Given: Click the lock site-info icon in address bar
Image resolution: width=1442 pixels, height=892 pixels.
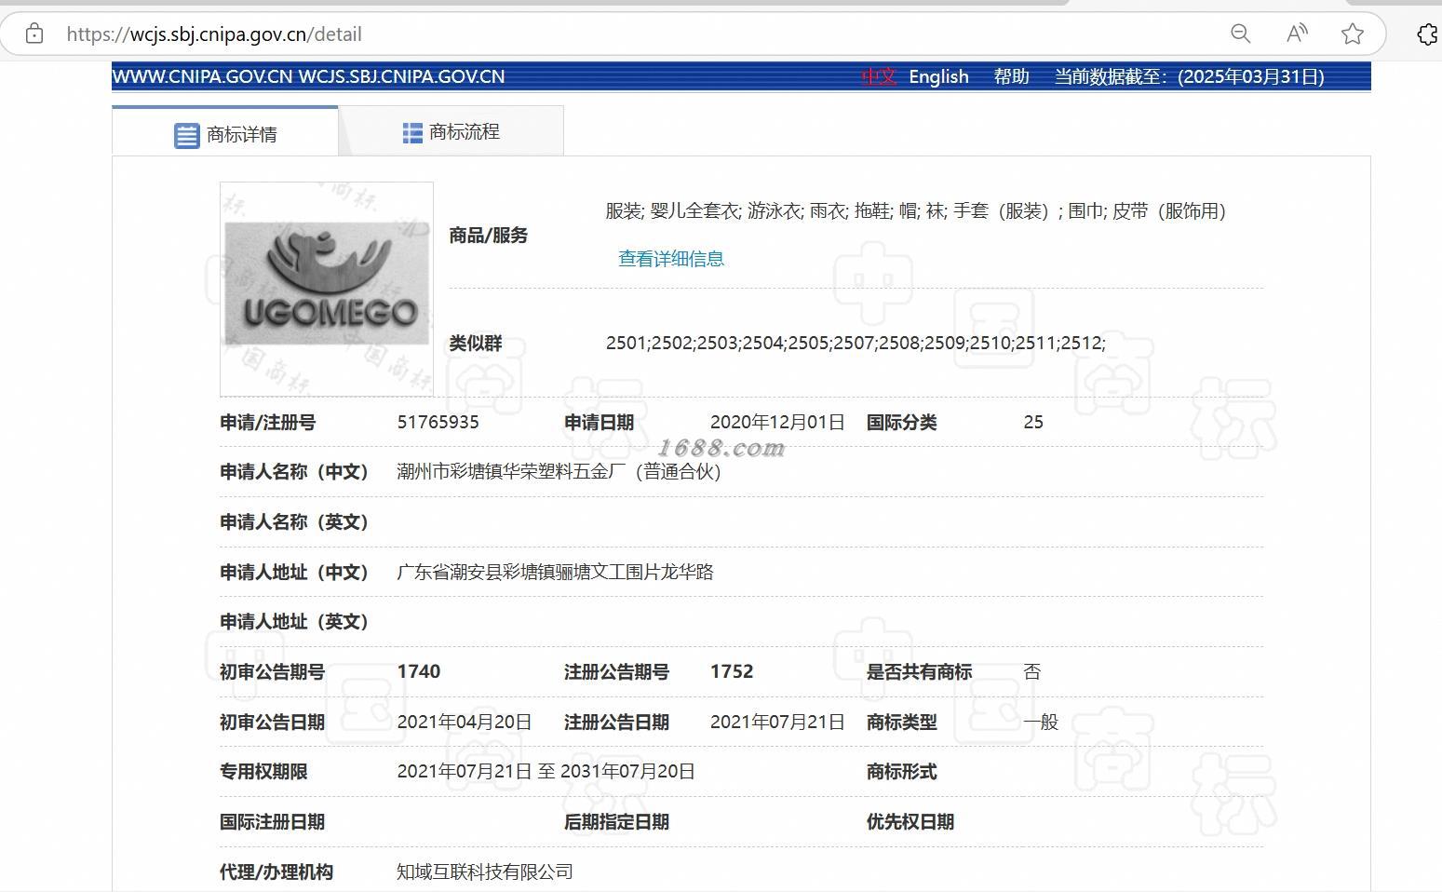Looking at the screenshot, I should [34, 34].
